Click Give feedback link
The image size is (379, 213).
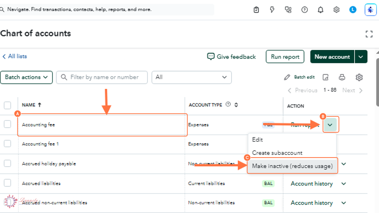(236, 57)
